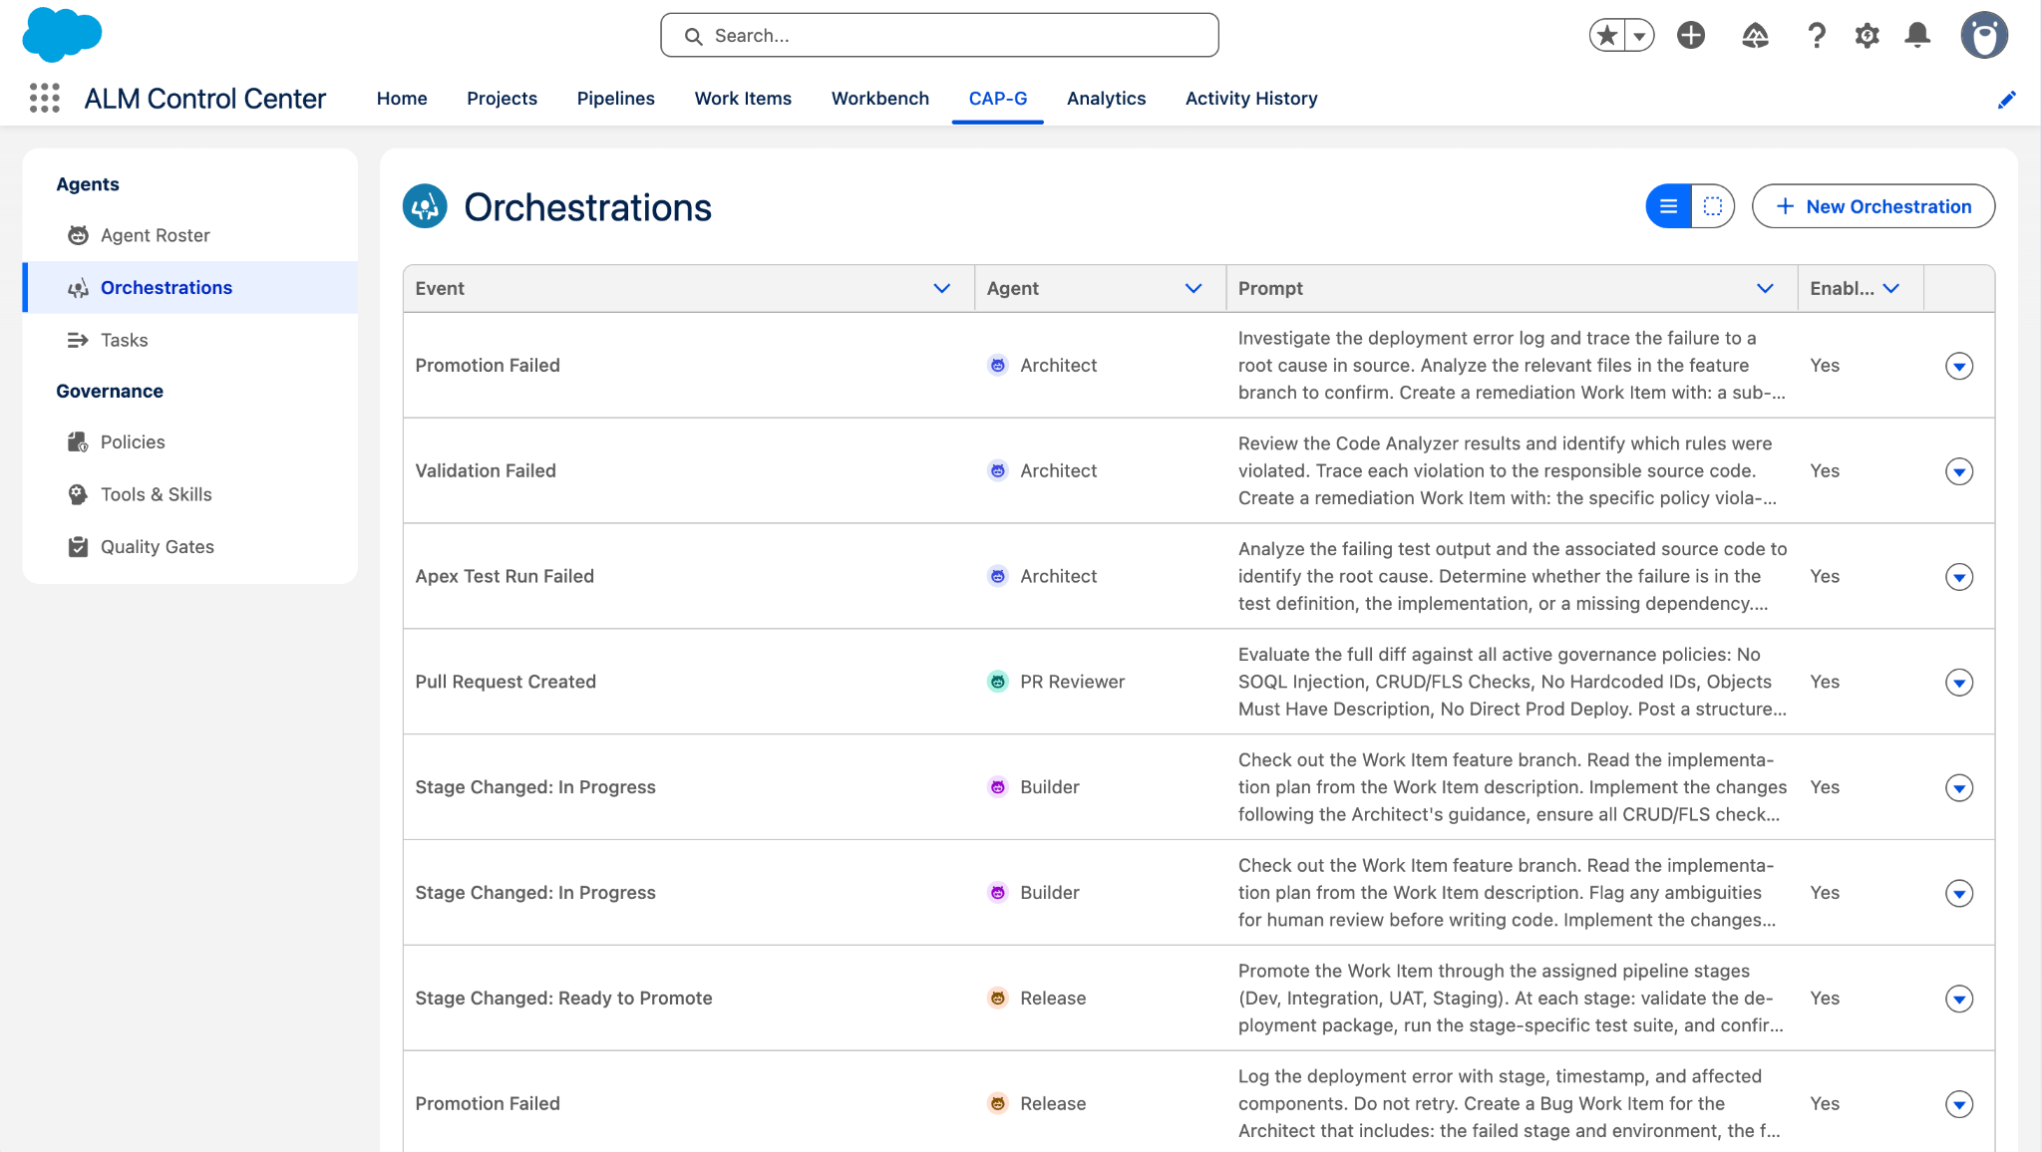Click the PR Reviewer agent icon
Viewport: 2042px width, 1152px height.
[997, 682]
